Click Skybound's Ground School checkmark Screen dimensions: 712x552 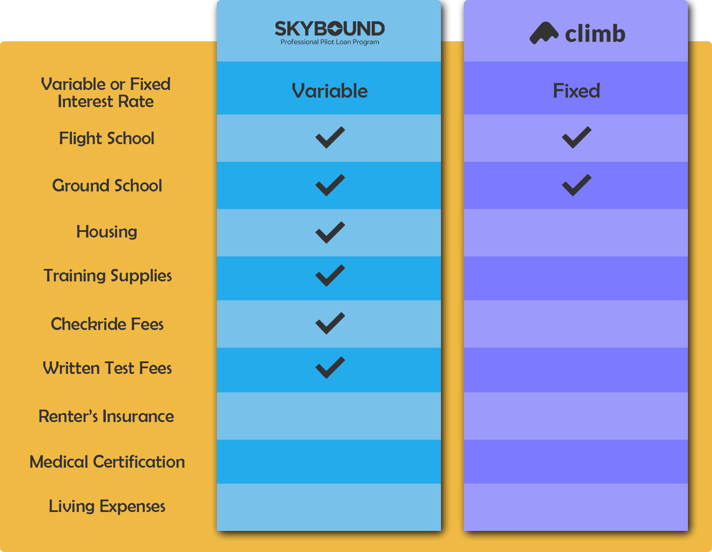coord(330,185)
